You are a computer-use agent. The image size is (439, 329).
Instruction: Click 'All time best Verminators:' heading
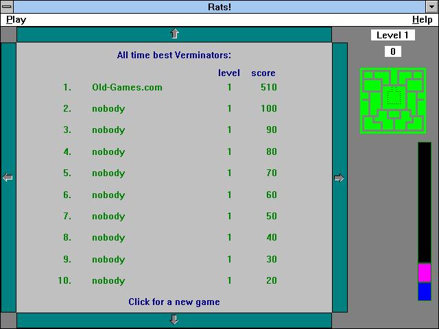[174, 55]
